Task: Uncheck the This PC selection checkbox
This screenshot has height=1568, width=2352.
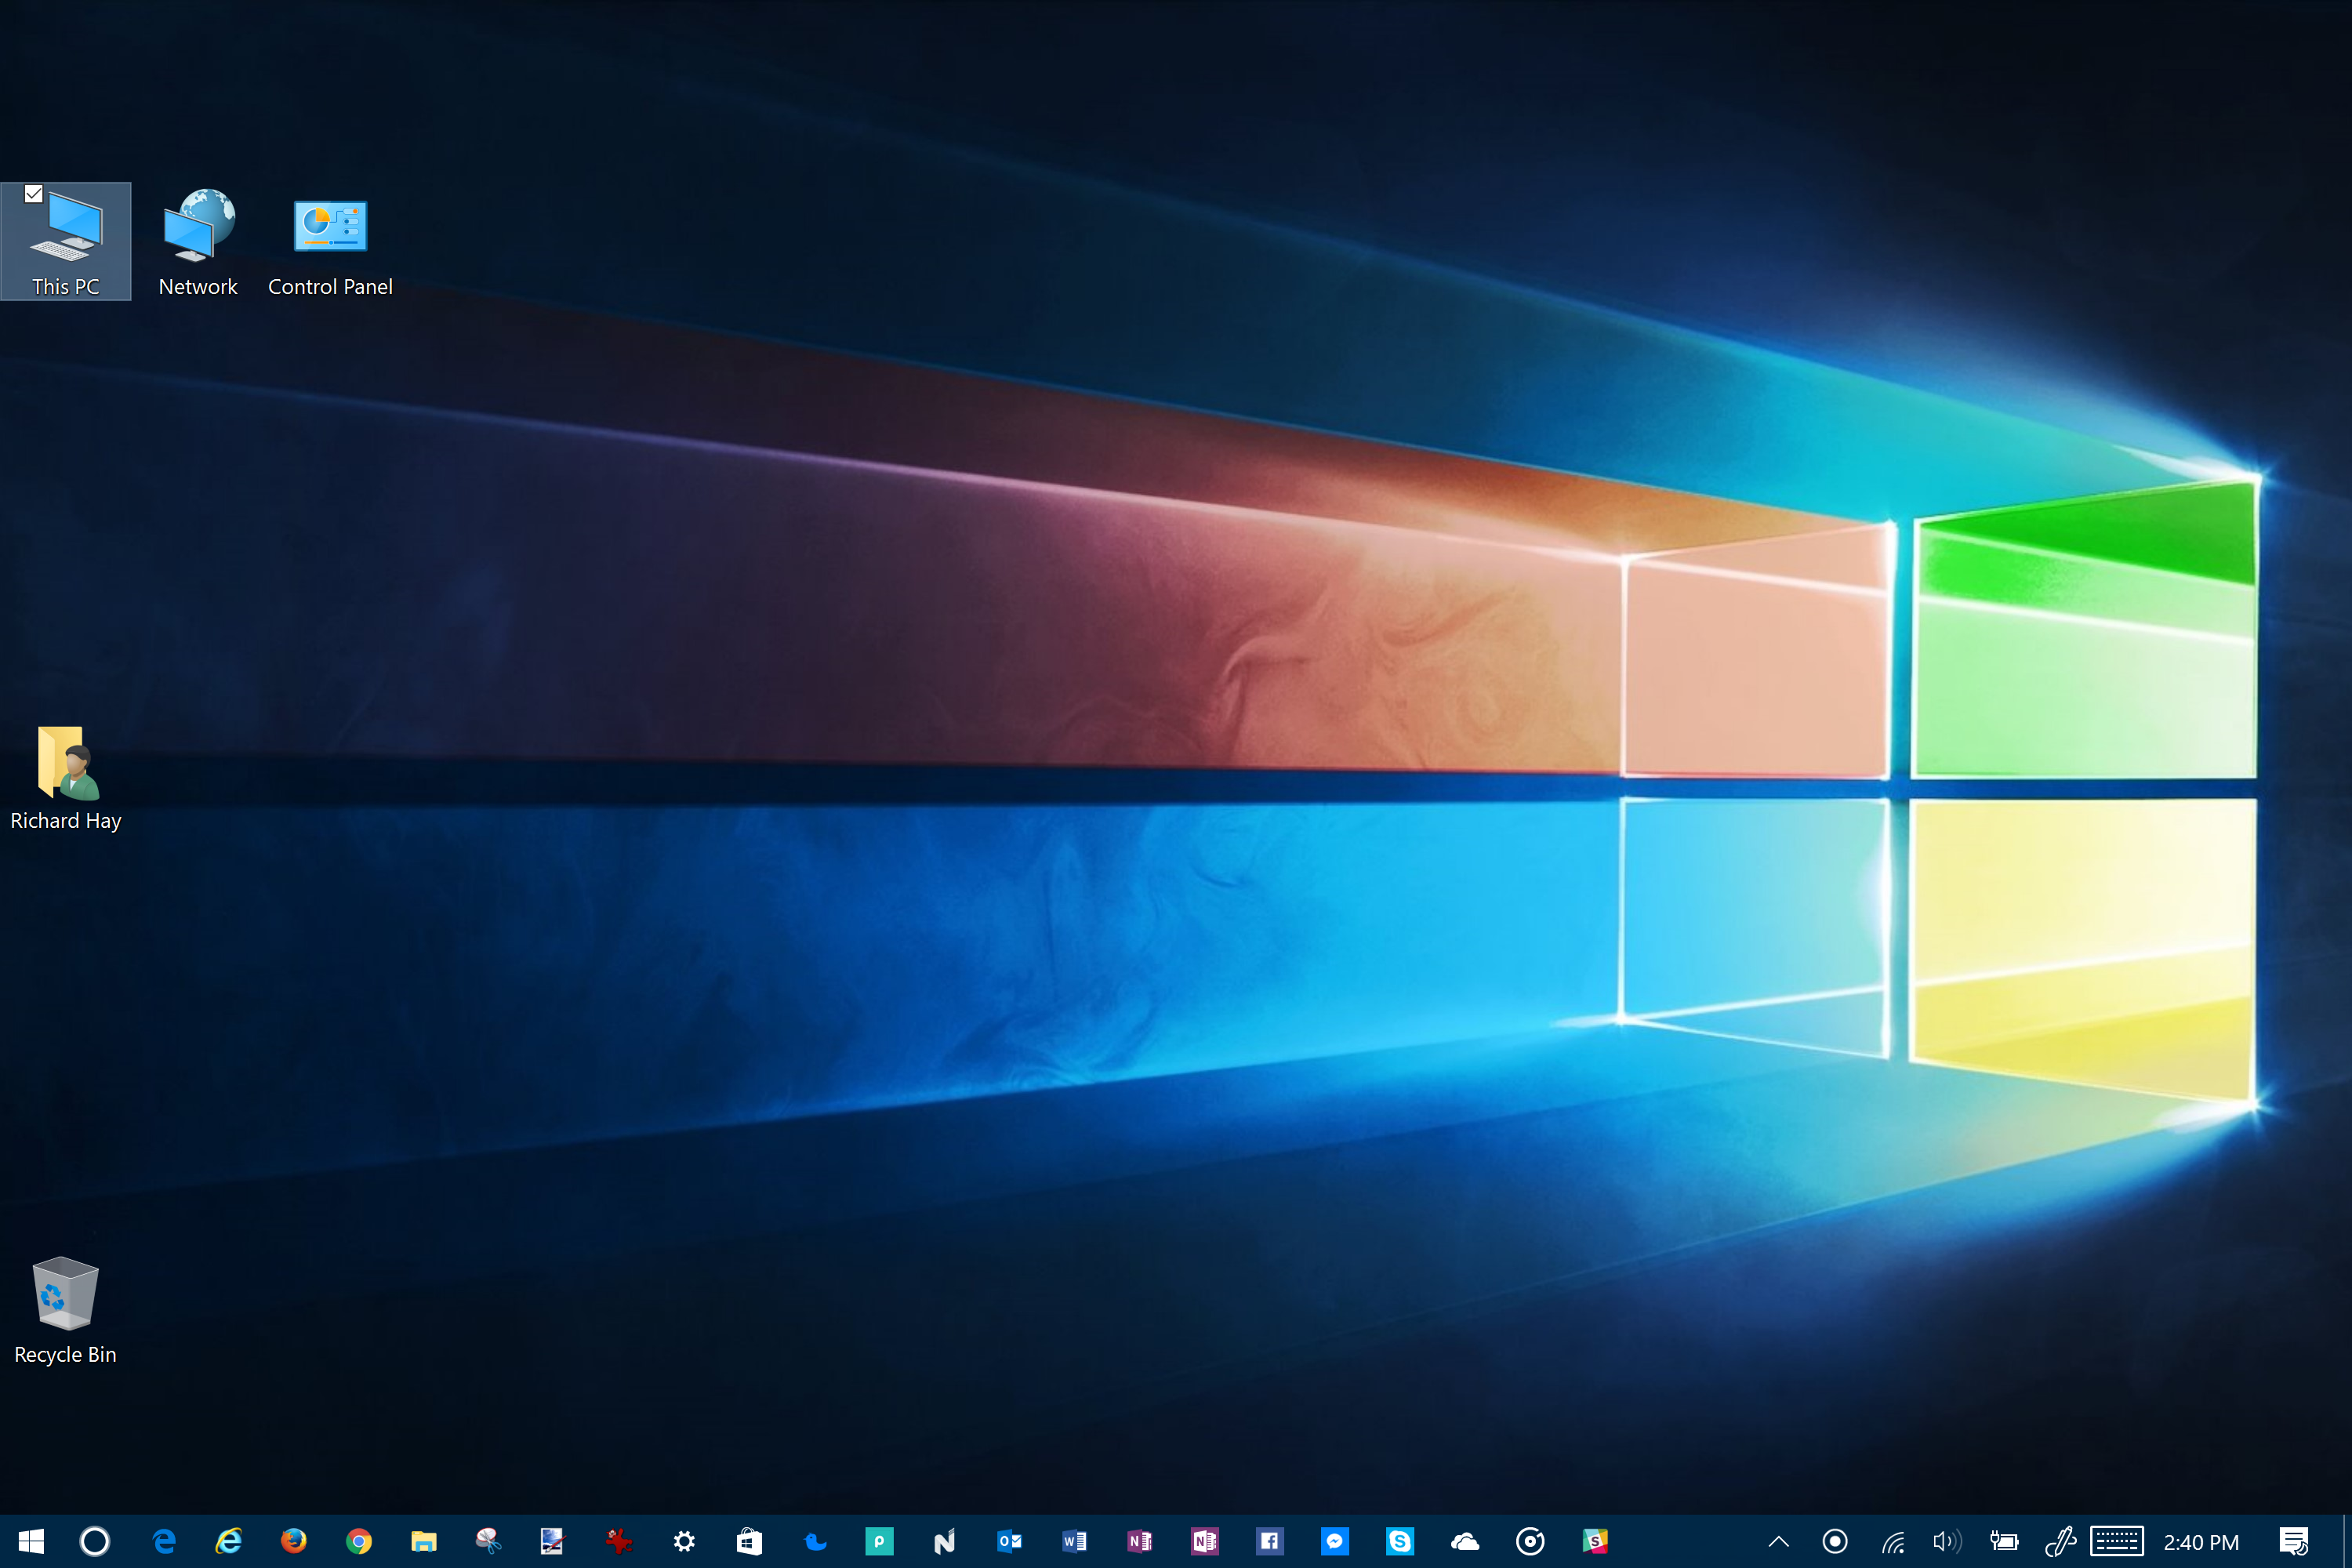Action: [x=34, y=194]
